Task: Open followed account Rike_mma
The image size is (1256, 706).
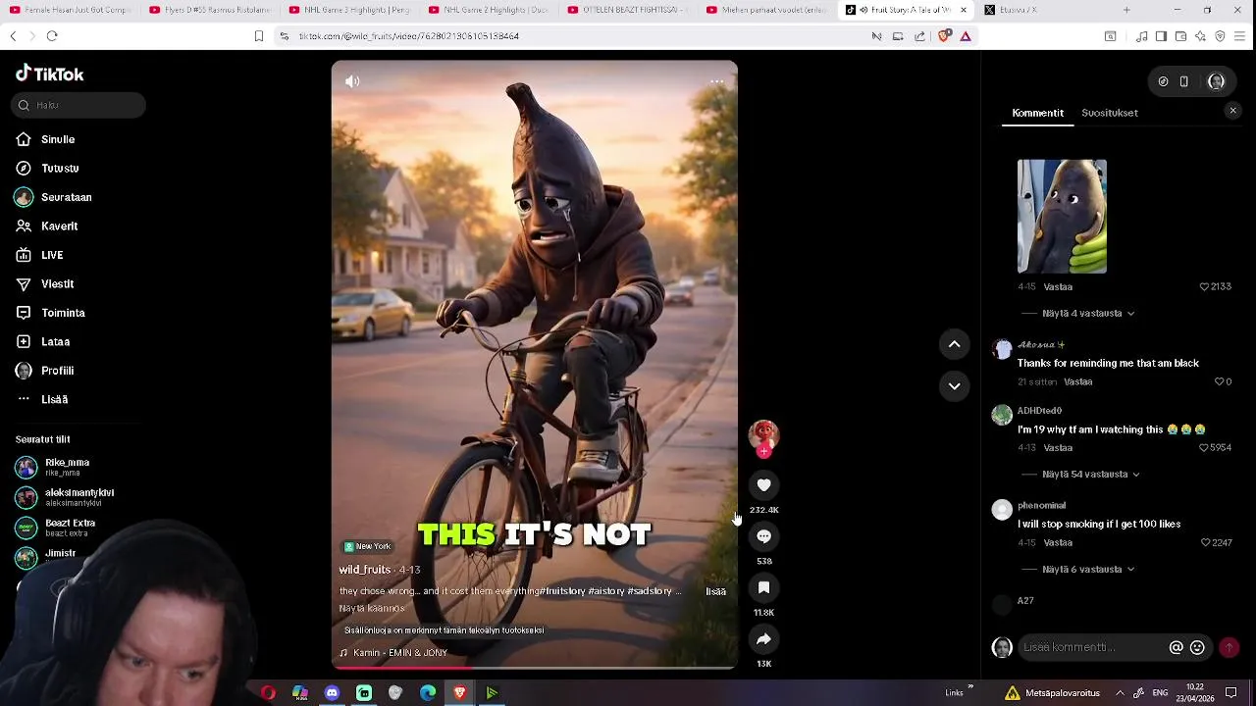Action: click(x=67, y=467)
